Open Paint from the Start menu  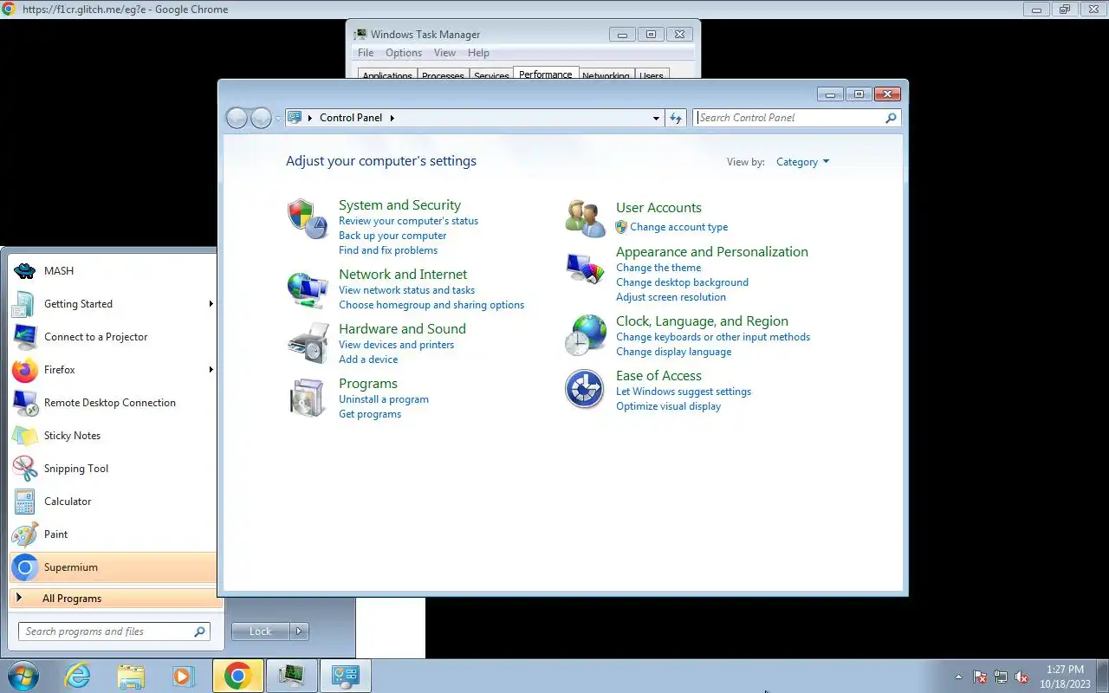coord(113,534)
